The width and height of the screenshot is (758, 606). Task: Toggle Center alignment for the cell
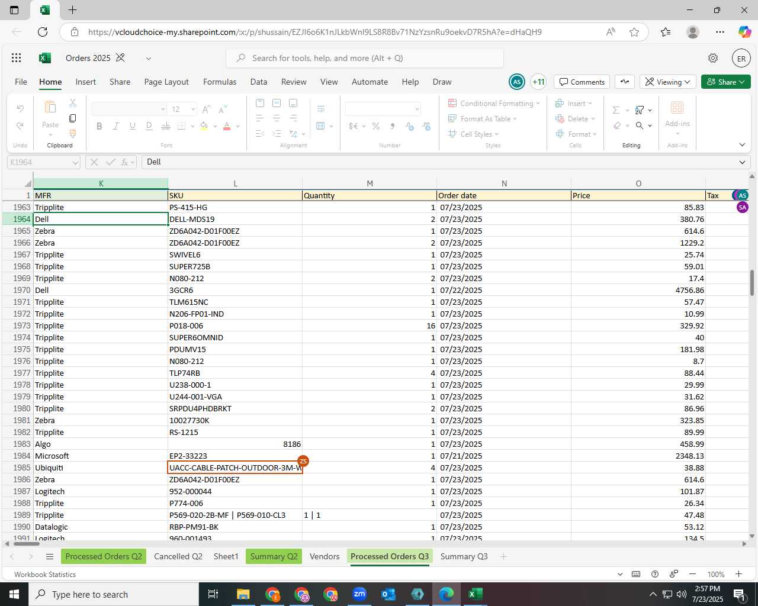pyautogui.click(x=276, y=118)
